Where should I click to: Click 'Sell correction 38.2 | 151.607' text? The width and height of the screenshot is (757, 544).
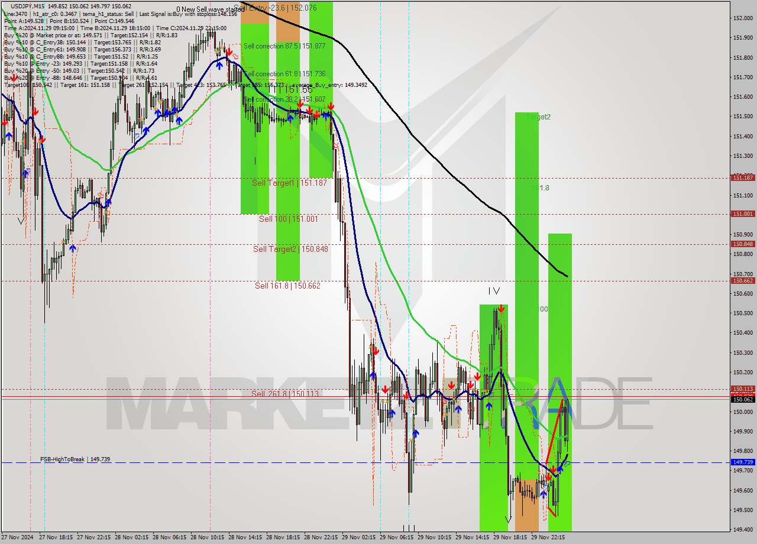[x=284, y=99]
